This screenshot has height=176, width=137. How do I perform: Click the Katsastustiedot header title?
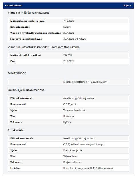coord(13,5)
